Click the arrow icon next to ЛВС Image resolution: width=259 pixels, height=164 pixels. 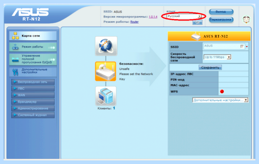(15, 88)
